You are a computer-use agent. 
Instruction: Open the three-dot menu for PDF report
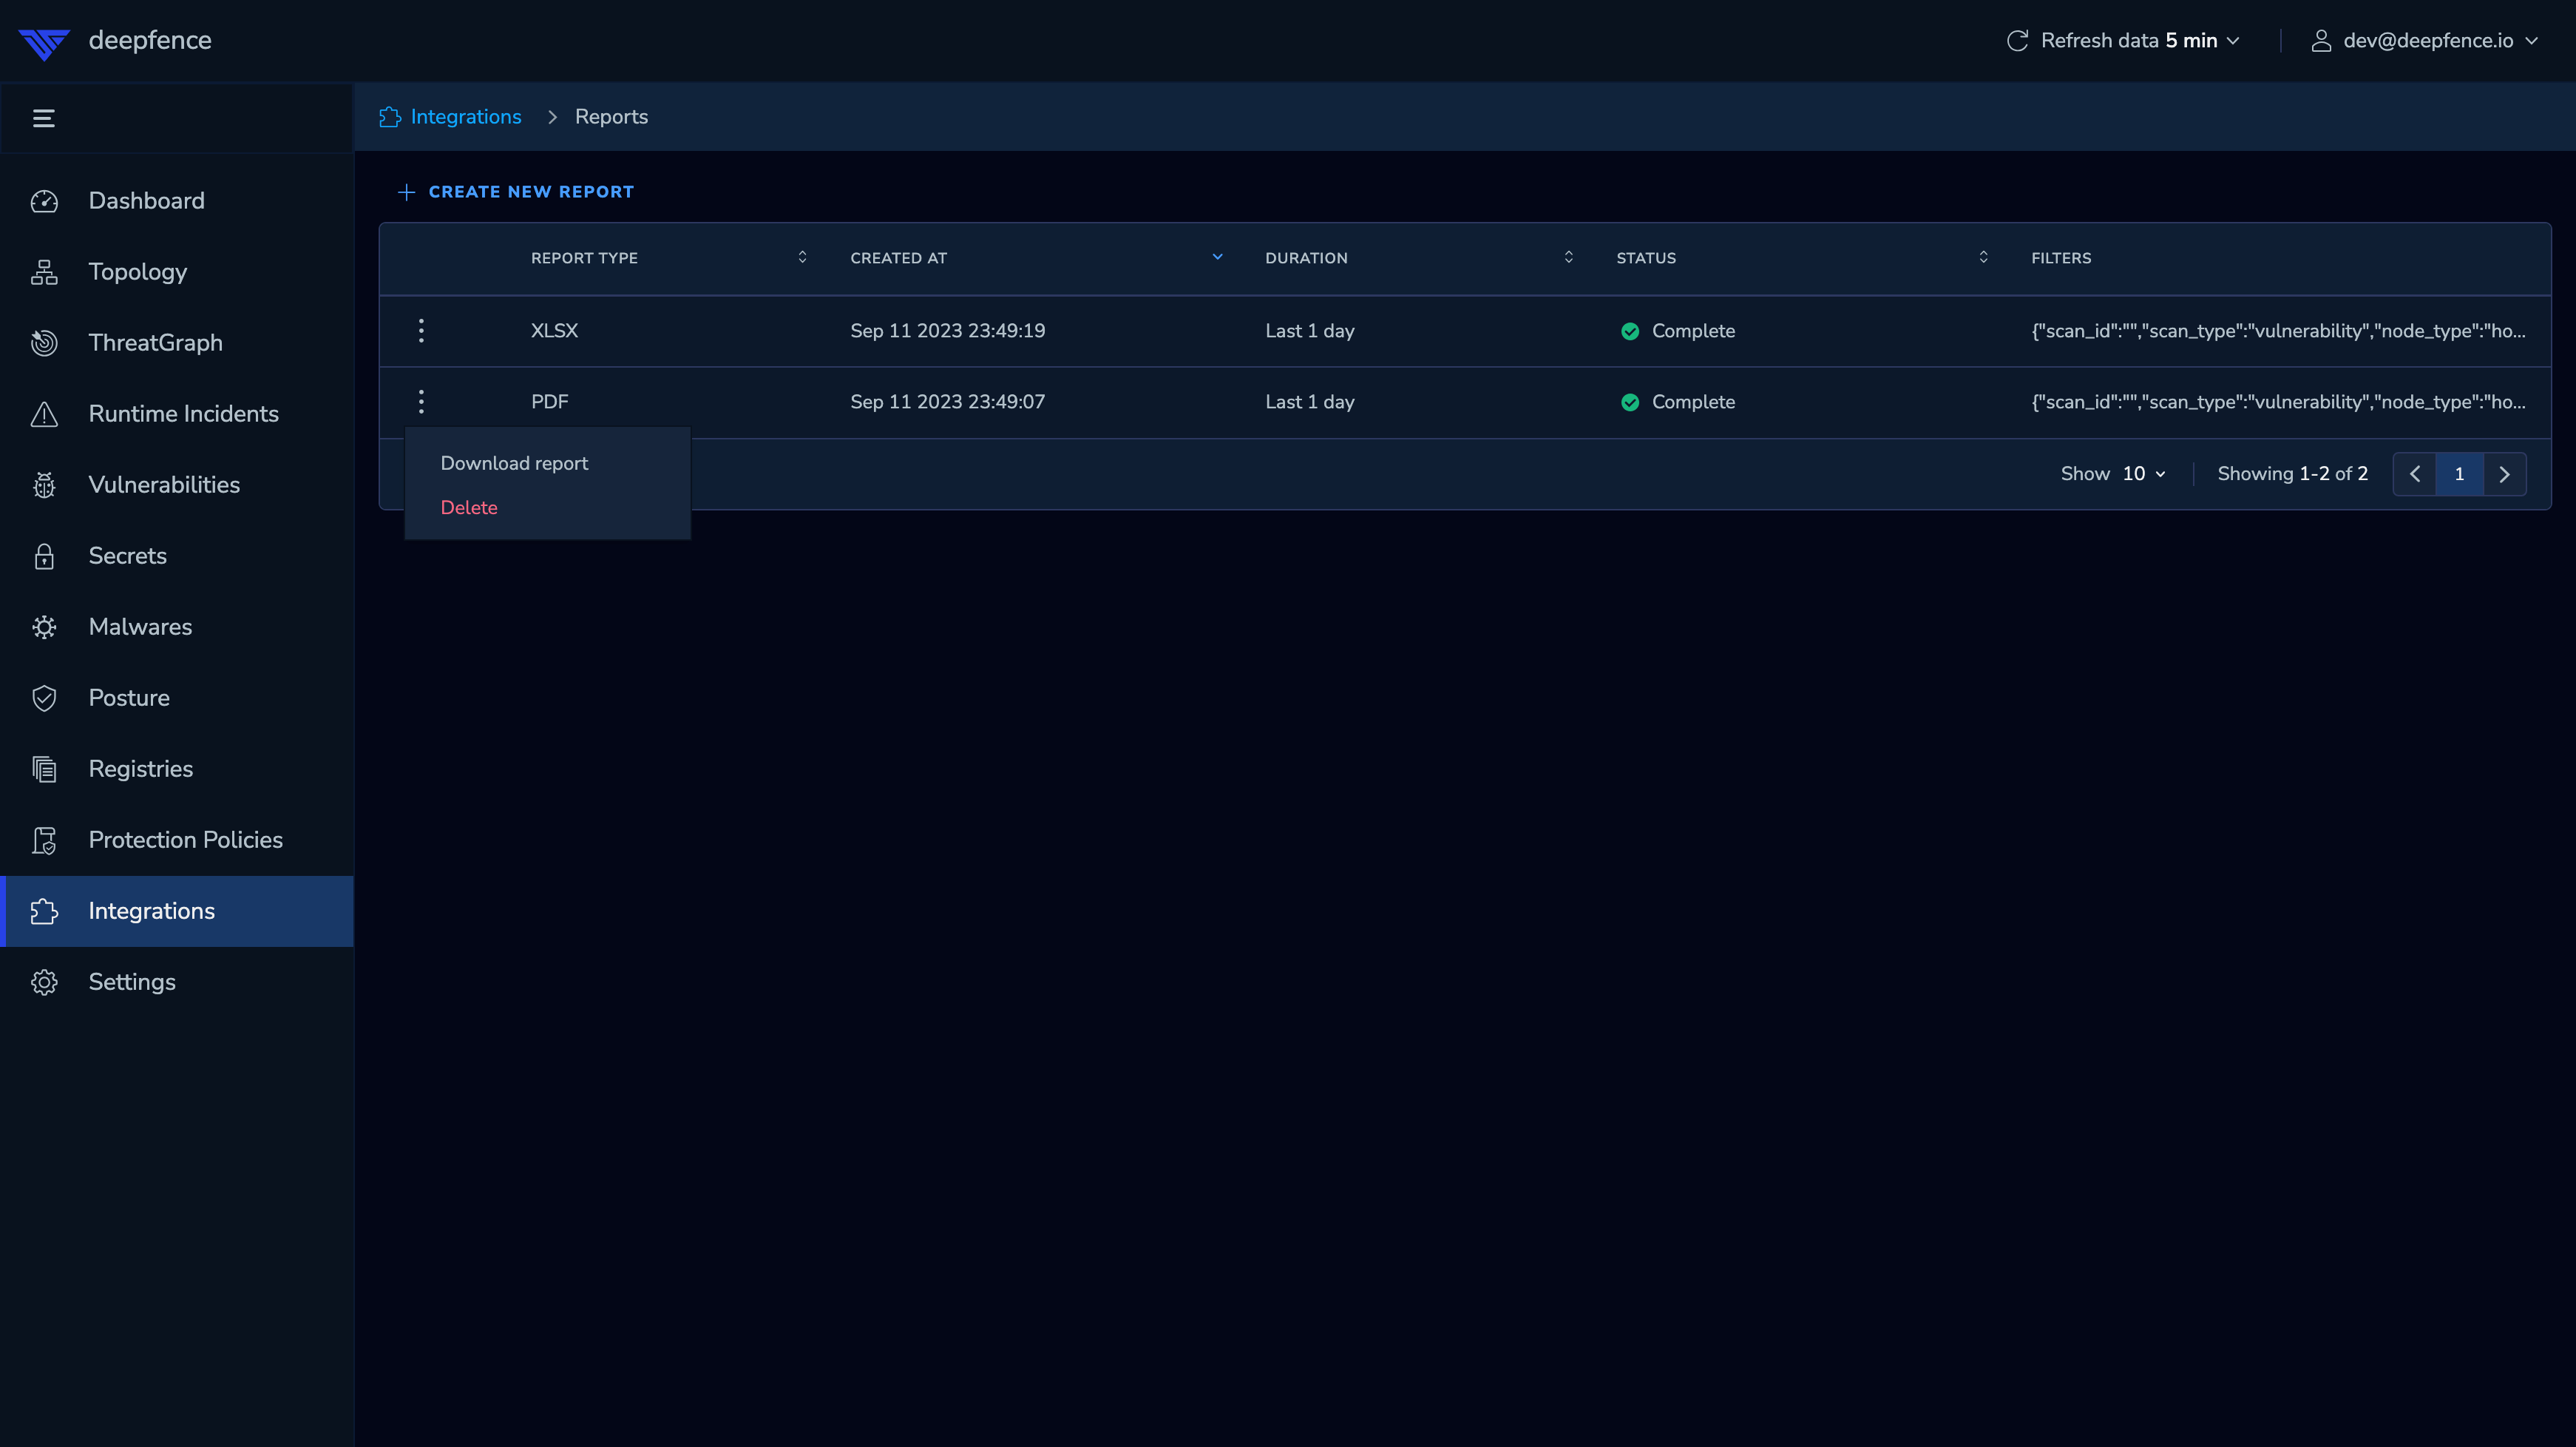421,402
